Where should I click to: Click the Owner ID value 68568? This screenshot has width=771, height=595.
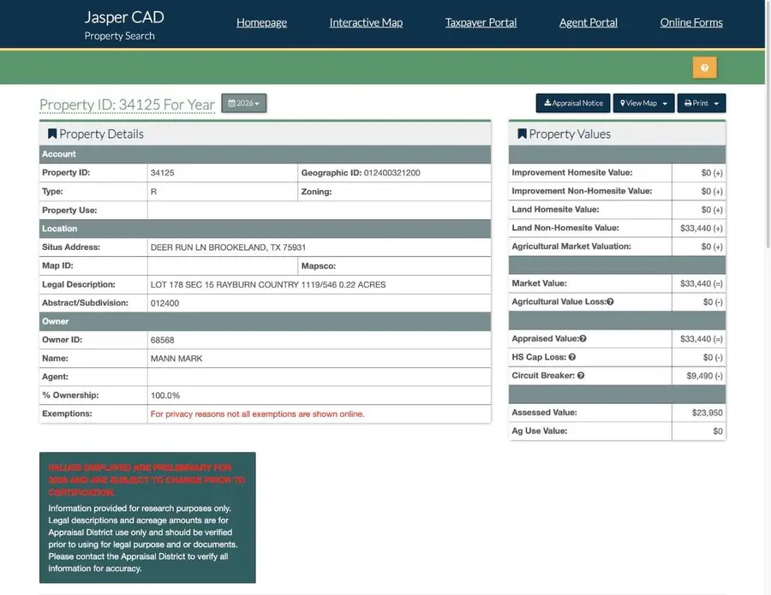coord(162,340)
